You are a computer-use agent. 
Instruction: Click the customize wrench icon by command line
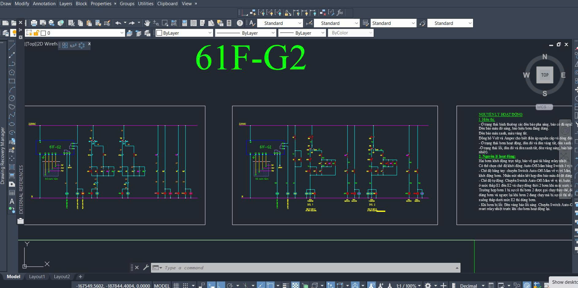point(146,267)
